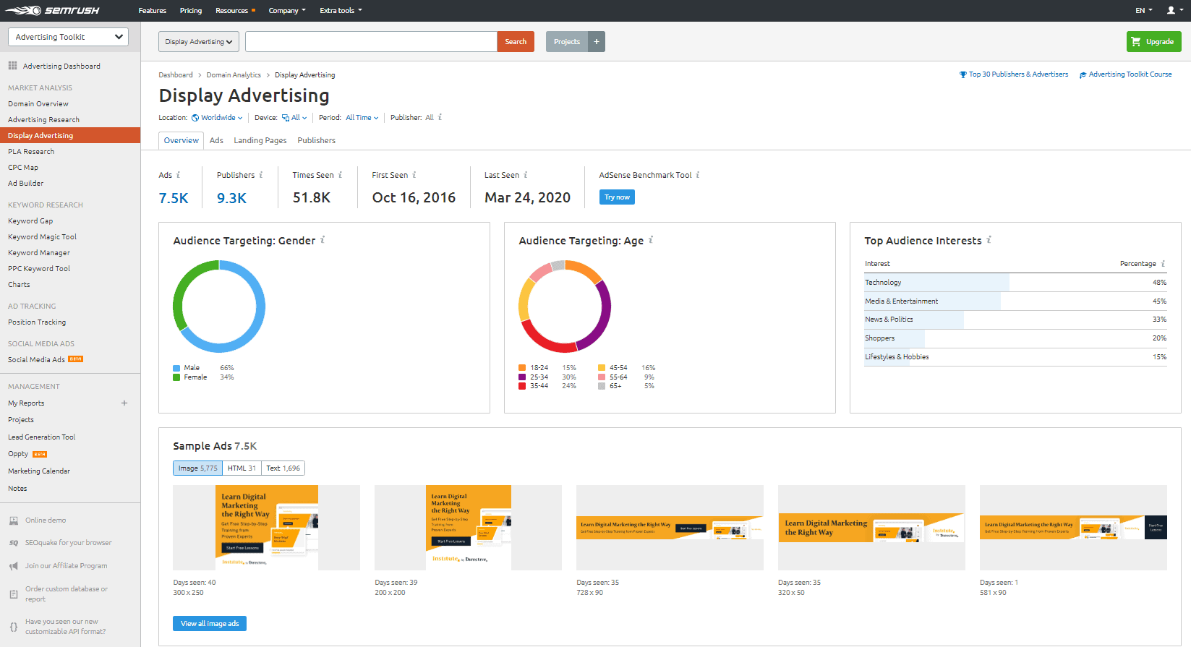This screenshot has height=647, width=1191.
Task: Click the Advertising Dashboard grid icon
Action: [12, 66]
